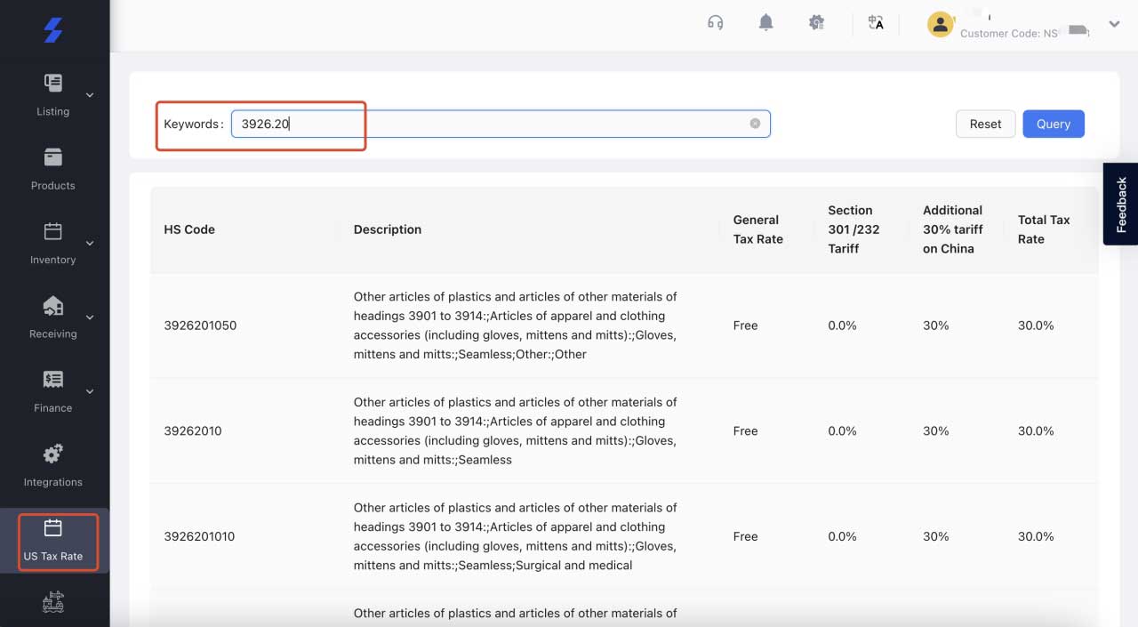This screenshot has width=1138, height=627.
Task: Clear the keywords field with the x icon
Action: [x=754, y=123]
